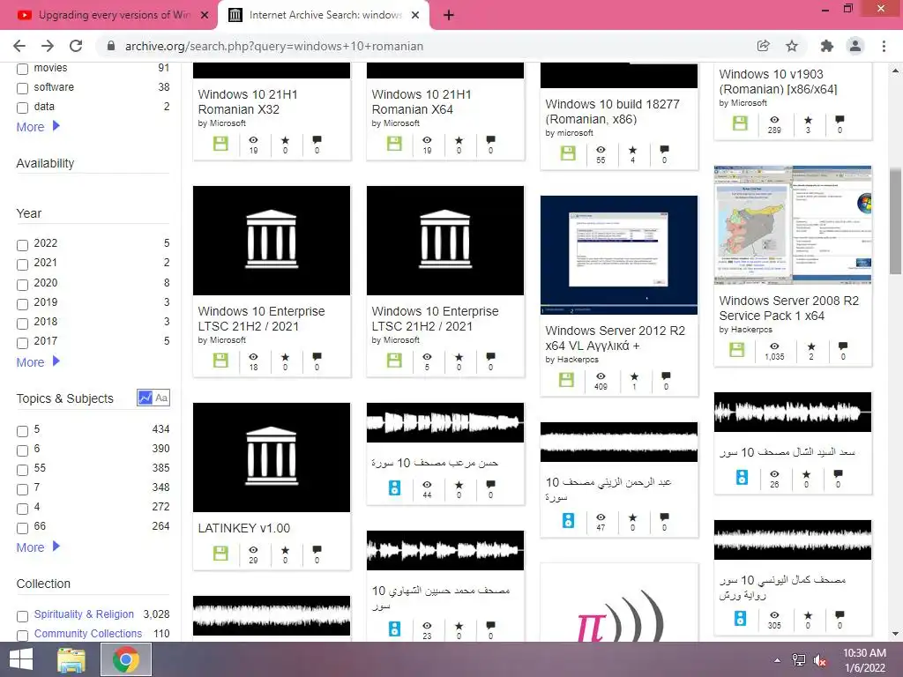Filter results by year 2017

point(22,343)
